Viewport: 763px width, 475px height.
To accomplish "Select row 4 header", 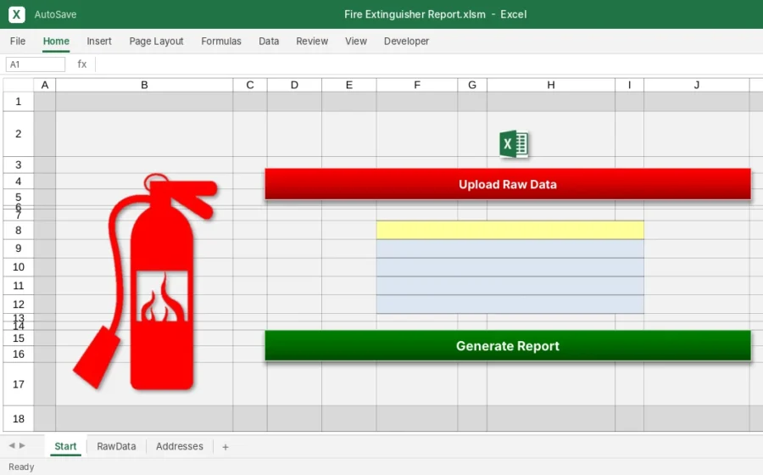I will [x=19, y=182].
